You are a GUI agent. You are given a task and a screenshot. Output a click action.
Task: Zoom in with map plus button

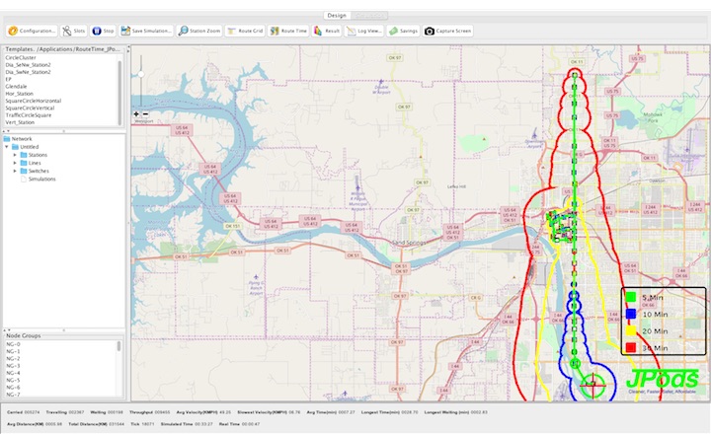pos(137,114)
